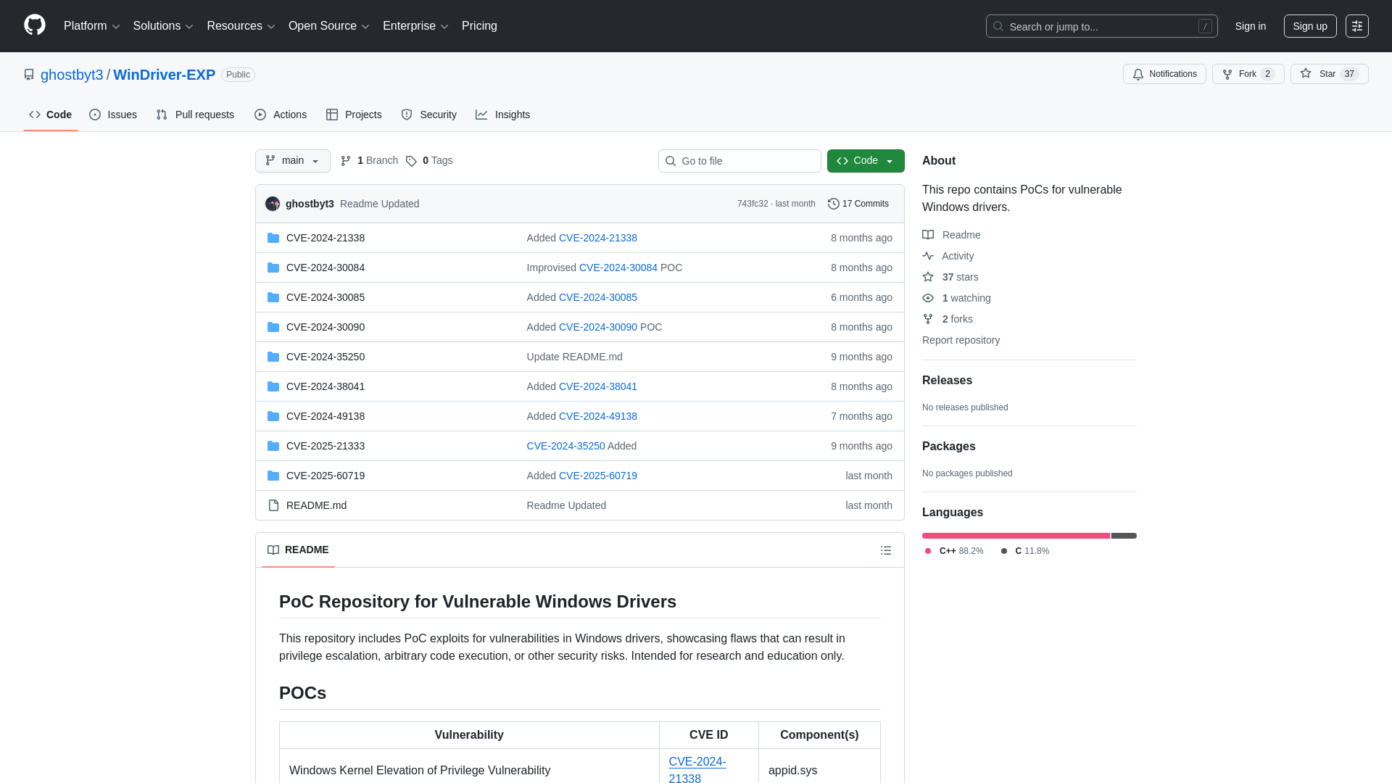This screenshot has height=783, width=1392.
Task: Click the Go to file search field
Action: tap(739, 161)
